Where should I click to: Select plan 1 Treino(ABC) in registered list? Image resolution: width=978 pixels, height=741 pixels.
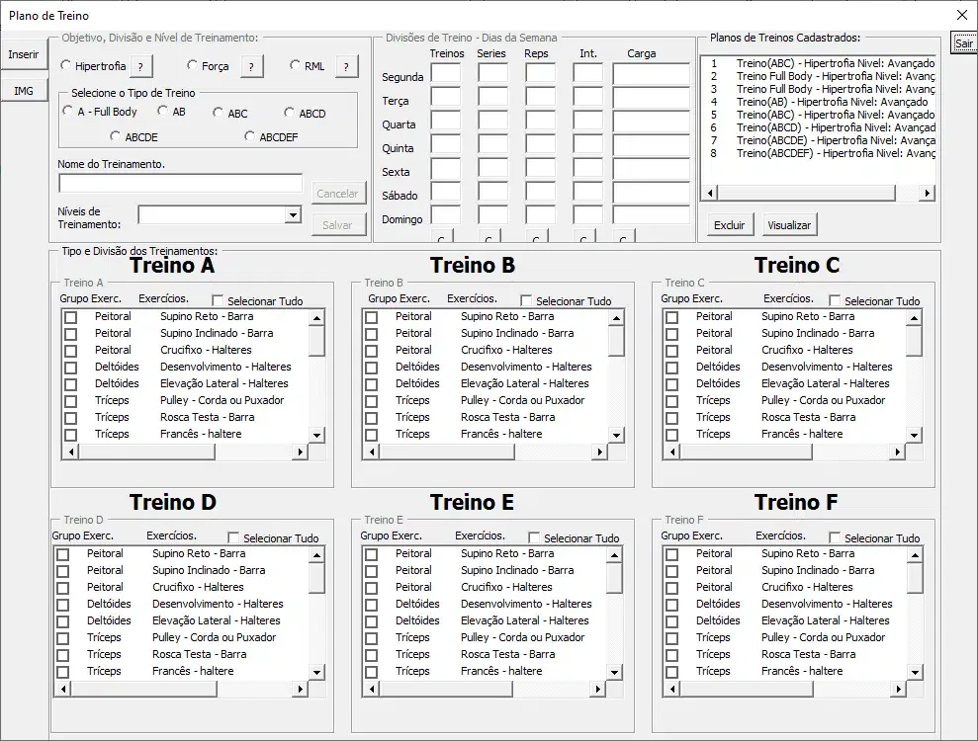(x=818, y=63)
